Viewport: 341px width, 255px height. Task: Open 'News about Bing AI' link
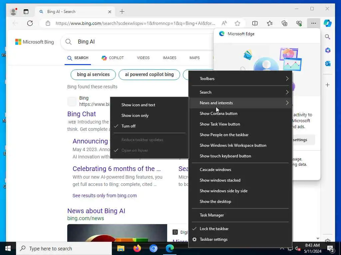click(x=96, y=211)
